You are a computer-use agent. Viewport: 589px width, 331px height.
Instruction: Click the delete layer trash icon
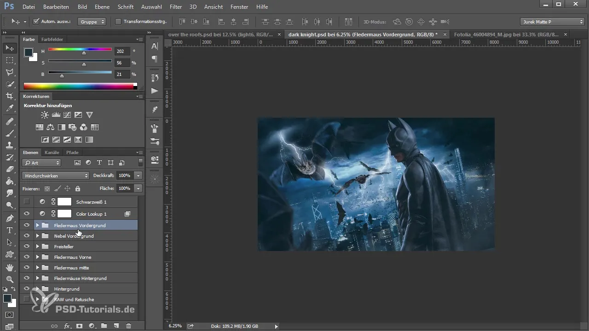tap(128, 325)
